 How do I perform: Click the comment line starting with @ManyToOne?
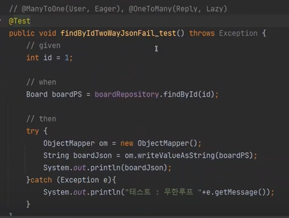tap(118, 9)
